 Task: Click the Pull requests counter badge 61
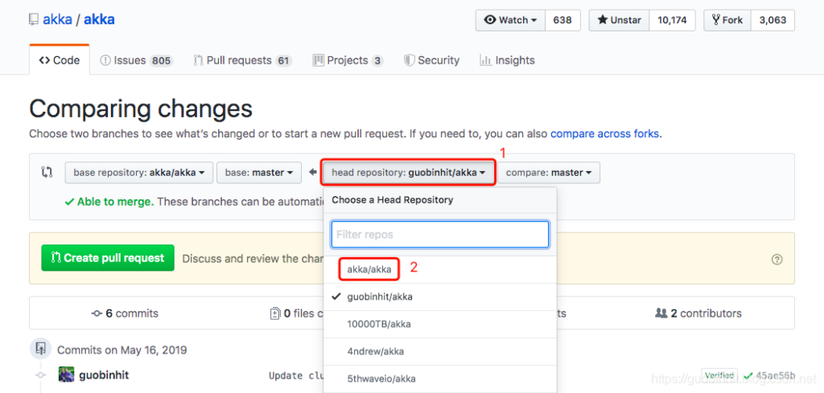coord(284,61)
